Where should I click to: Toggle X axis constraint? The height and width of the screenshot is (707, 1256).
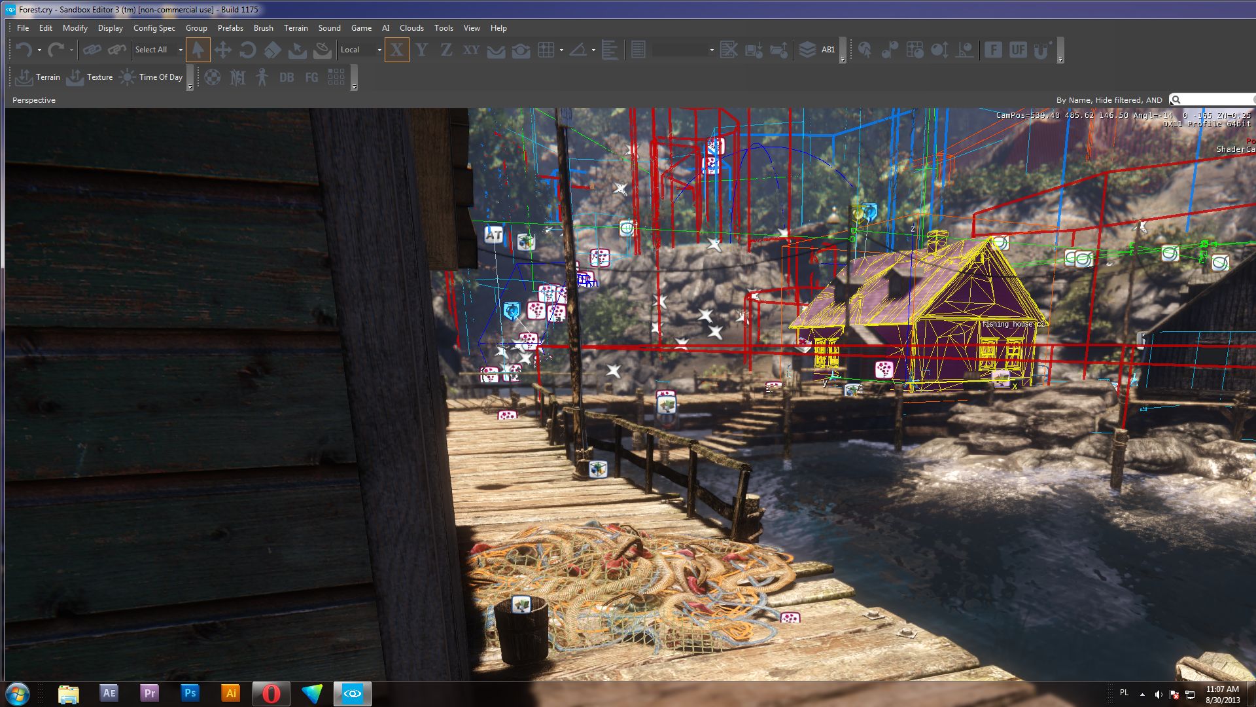click(397, 49)
